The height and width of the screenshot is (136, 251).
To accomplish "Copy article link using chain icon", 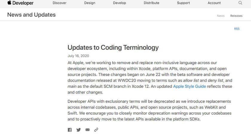I will (96, 130).
